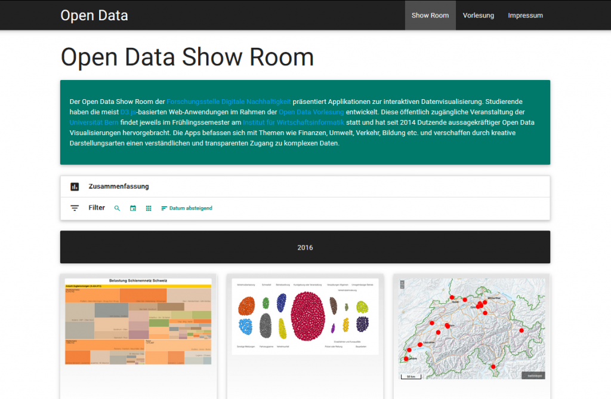Open the Show Room nav tab

pos(430,15)
